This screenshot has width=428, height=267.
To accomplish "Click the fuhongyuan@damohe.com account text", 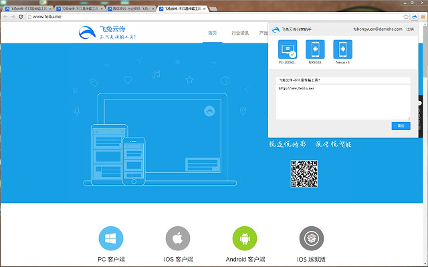I will (x=378, y=29).
